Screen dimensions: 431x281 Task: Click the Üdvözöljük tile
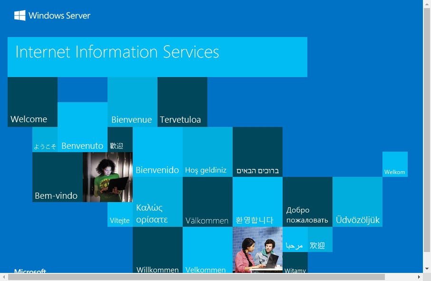coord(357,202)
